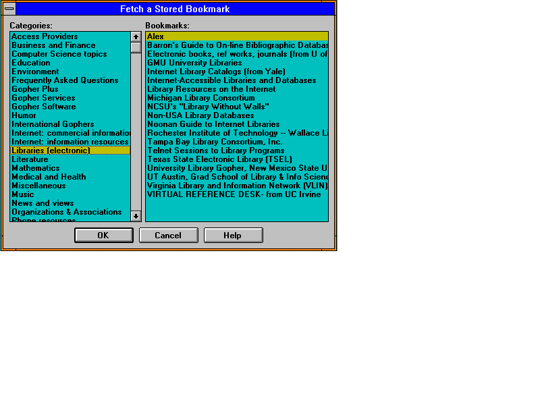The height and width of the screenshot is (405, 540).
Task: Select the Gopher Services category
Action: click(x=70, y=98)
